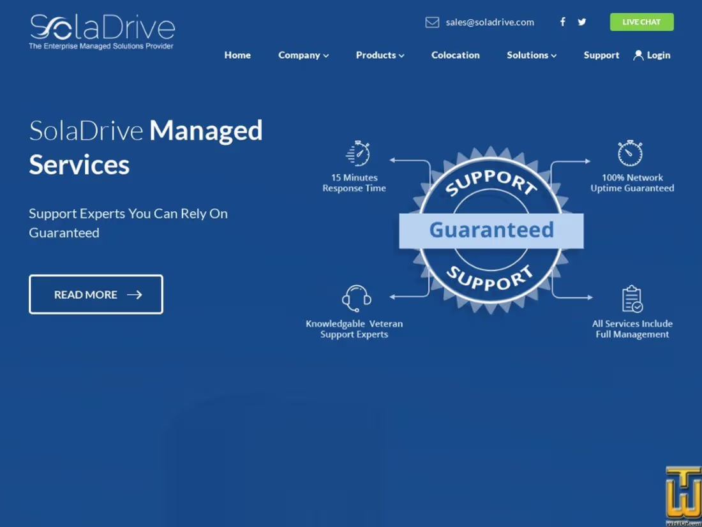This screenshot has height=527, width=702.
Task: Click the READ MORE button
Action: pyautogui.click(x=96, y=294)
